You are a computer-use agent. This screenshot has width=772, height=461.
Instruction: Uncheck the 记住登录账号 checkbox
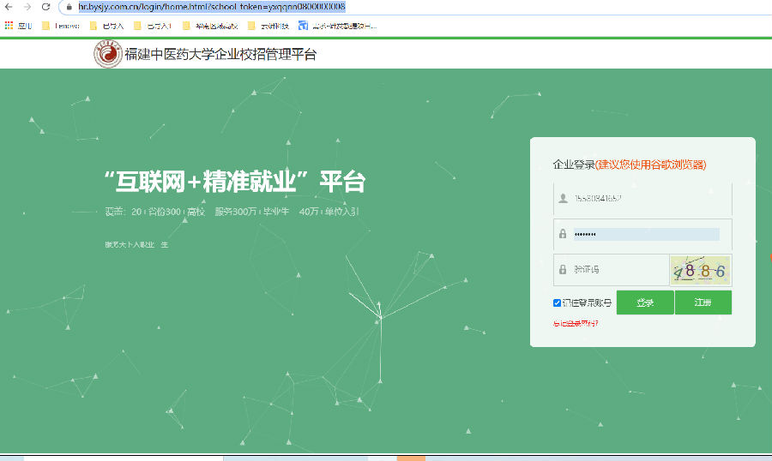557,302
